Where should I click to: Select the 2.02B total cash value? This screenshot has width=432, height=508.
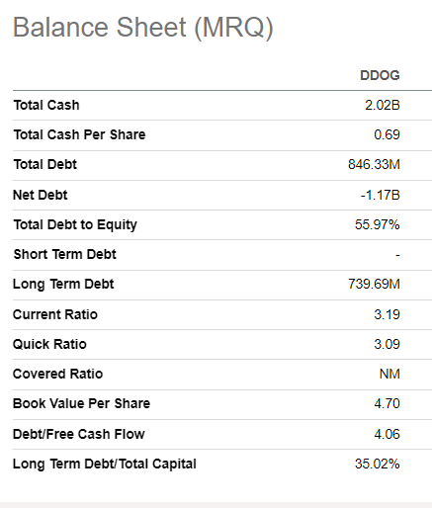point(383,105)
